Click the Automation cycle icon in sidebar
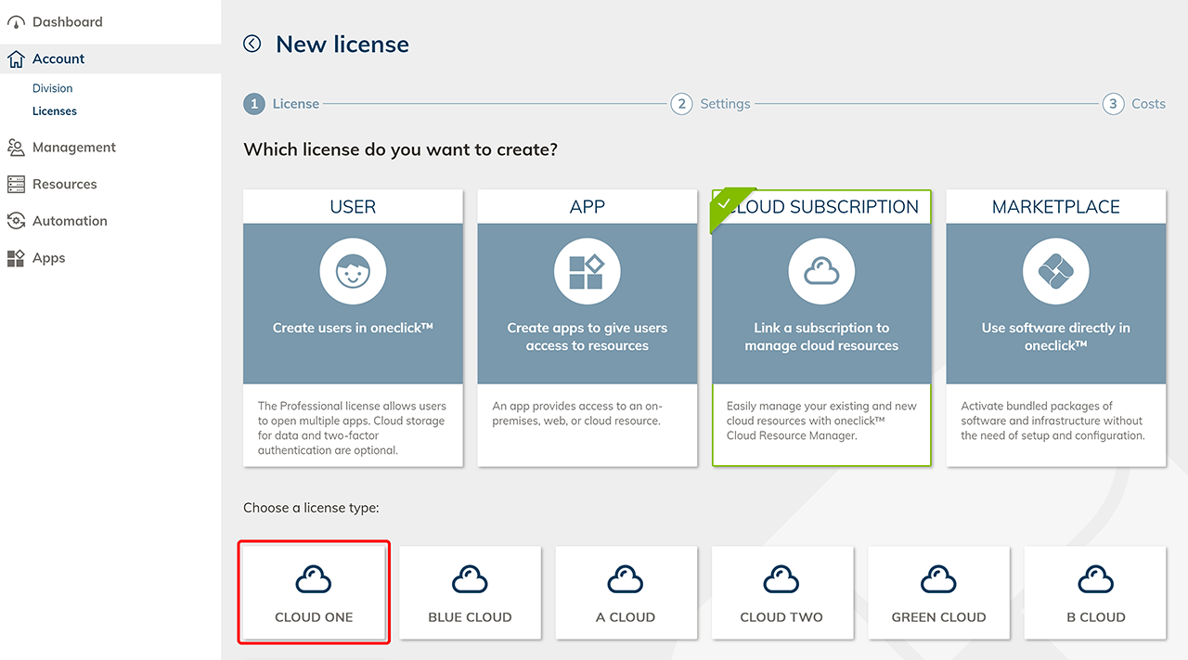The width and height of the screenshot is (1188, 660). coord(16,221)
